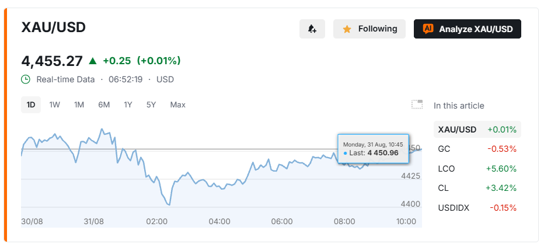Viewport: 544px width, 251px height.
Task: Click the chart low point near 02:00
Action: click(169, 205)
